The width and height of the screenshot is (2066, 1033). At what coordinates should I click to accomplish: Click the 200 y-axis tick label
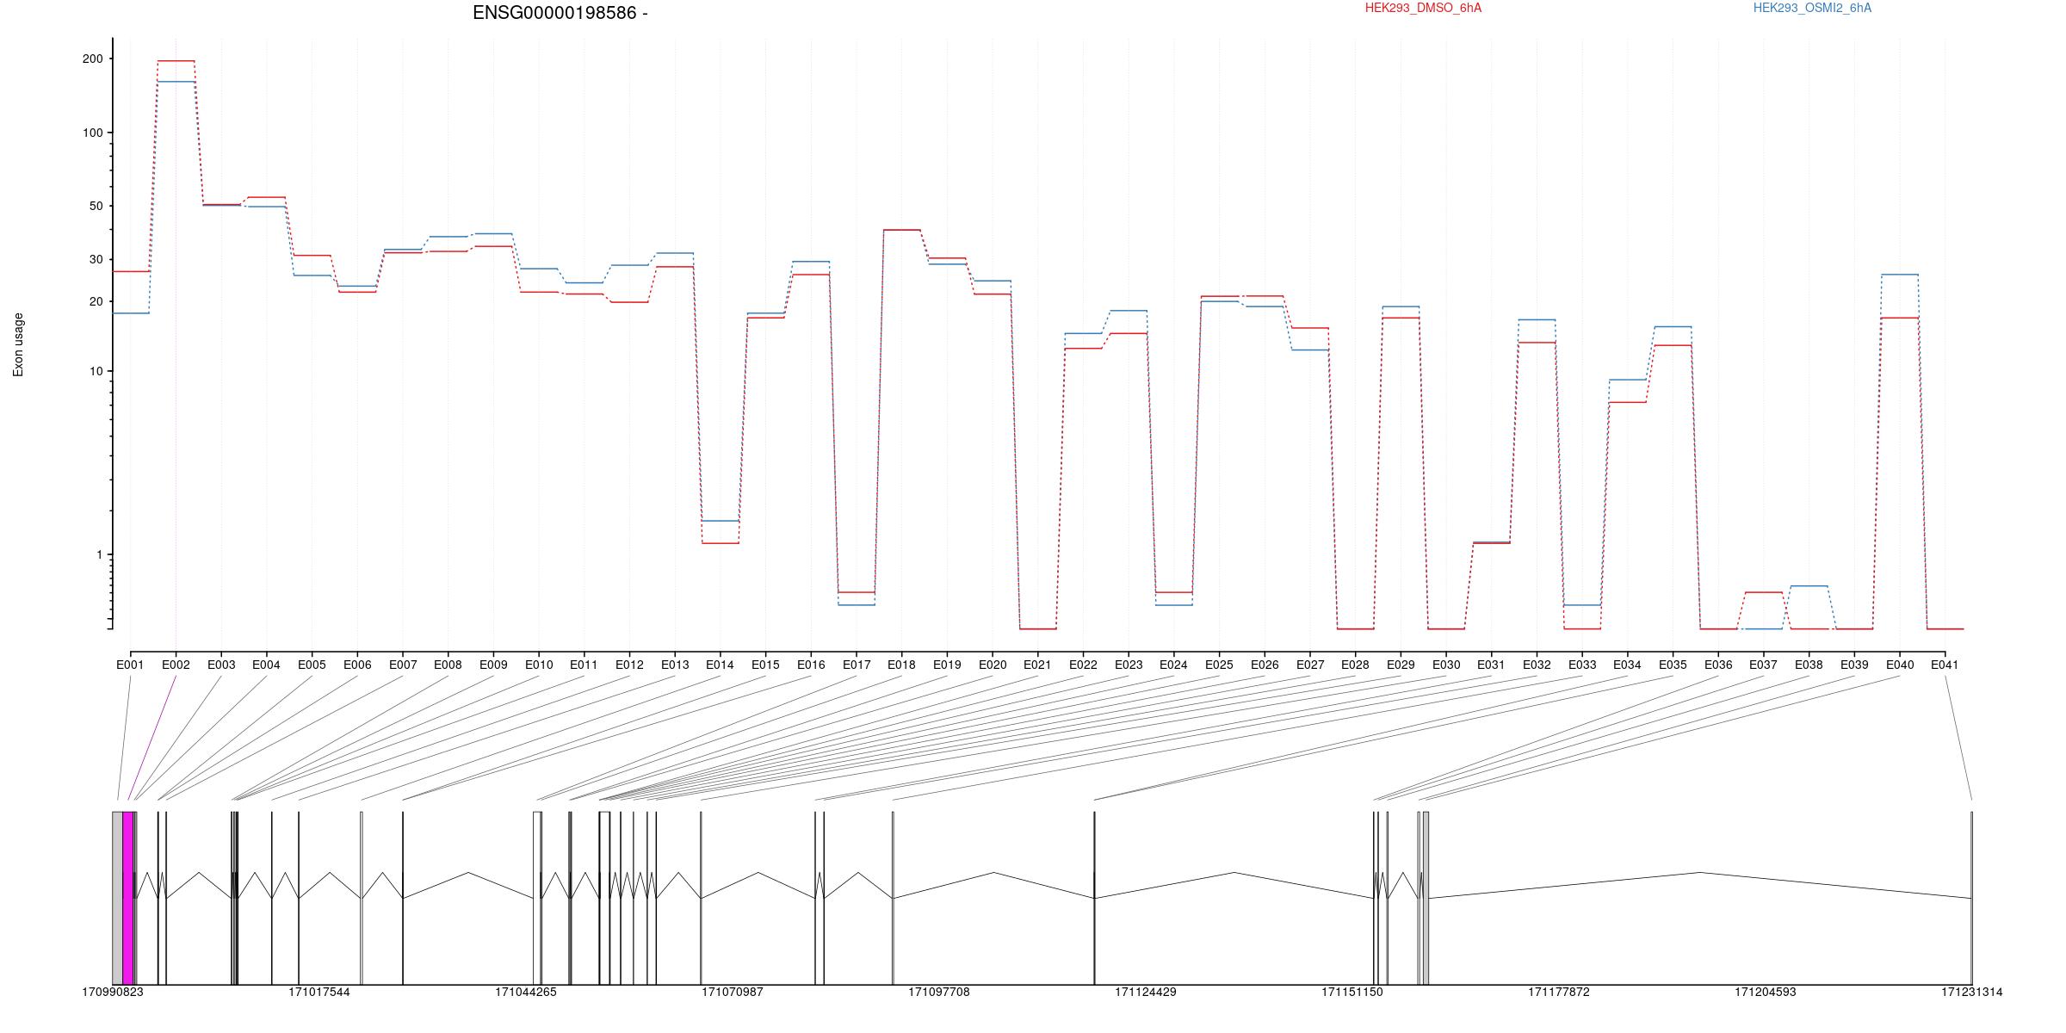tap(92, 59)
